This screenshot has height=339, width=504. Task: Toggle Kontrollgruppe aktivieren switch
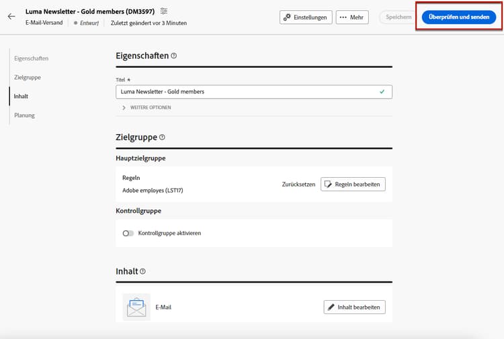coord(128,233)
